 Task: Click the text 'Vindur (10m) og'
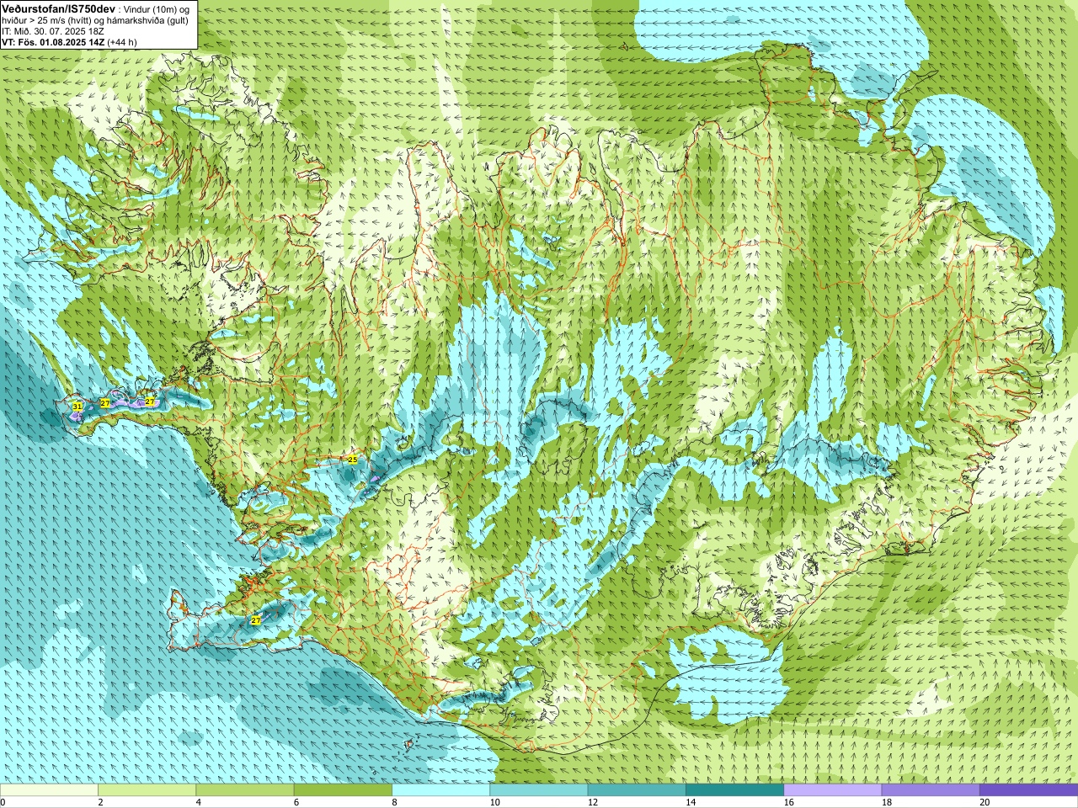click(x=157, y=9)
